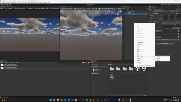Open Effects submenu in context menu
The height and width of the screenshot is (102, 181).
pyautogui.click(x=145, y=46)
